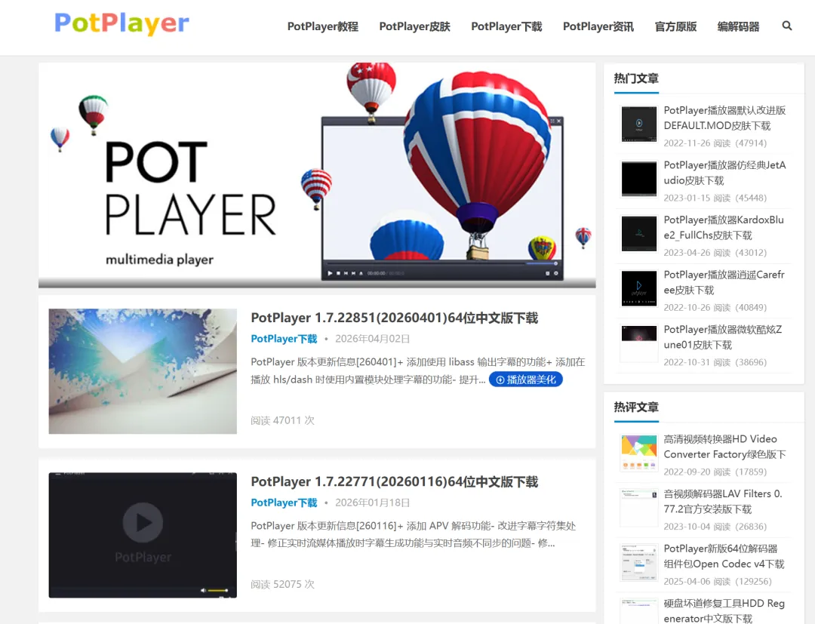The width and height of the screenshot is (815, 624).
Task: Open 高清视频转换器HD Video Converter Factory article
Action: pyautogui.click(x=724, y=447)
